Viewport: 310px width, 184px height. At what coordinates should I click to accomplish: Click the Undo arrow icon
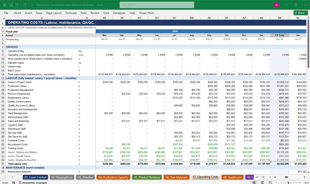coord(17,5)
